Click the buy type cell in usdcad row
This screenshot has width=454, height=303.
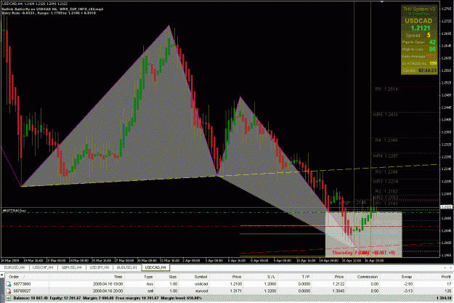click(150, 284)
